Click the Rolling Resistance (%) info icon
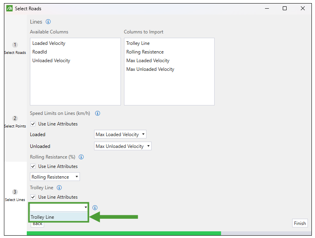The image size is (315, 238). [81, 157]
